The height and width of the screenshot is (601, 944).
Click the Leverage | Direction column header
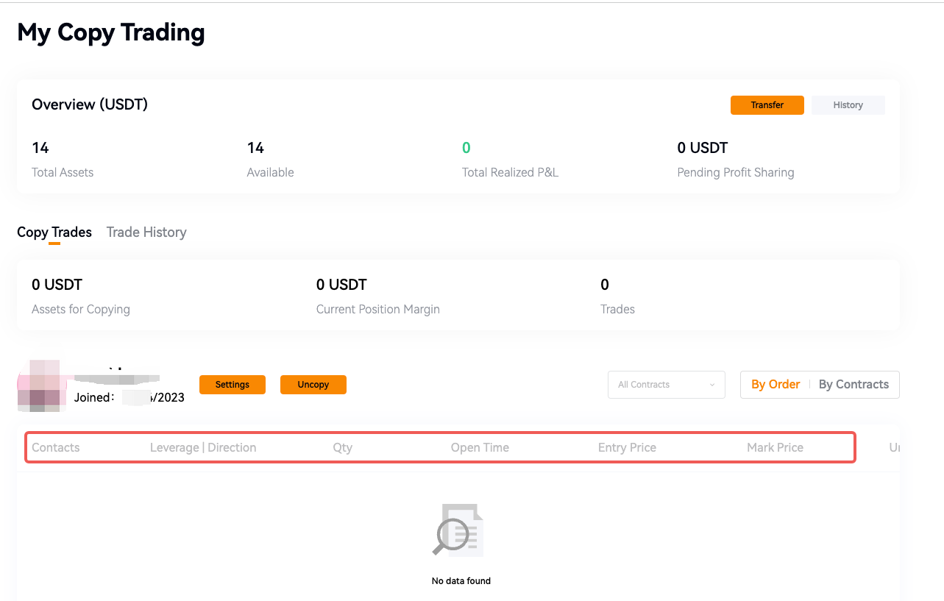click(203, 447)
